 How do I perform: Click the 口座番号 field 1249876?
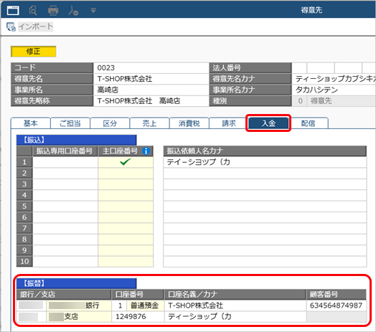(x=138, y=317)
